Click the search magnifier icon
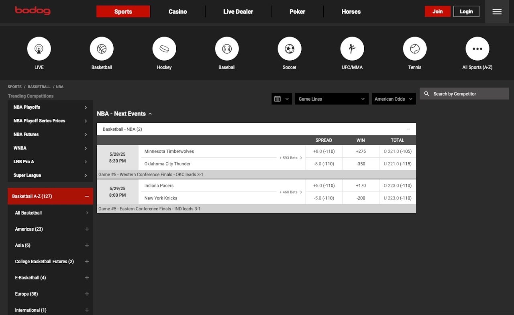The height and width of the screenshot is (315, 514). (426, 93)
